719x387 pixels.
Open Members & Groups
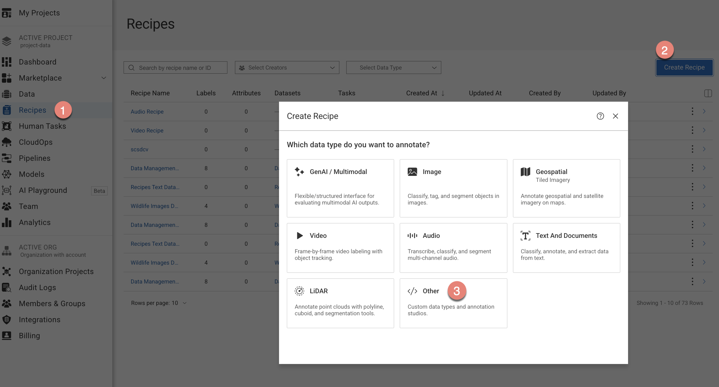[x=52, y=304]
